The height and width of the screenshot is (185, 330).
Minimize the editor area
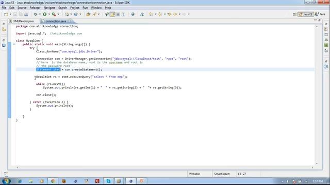(x=315, y=20)
